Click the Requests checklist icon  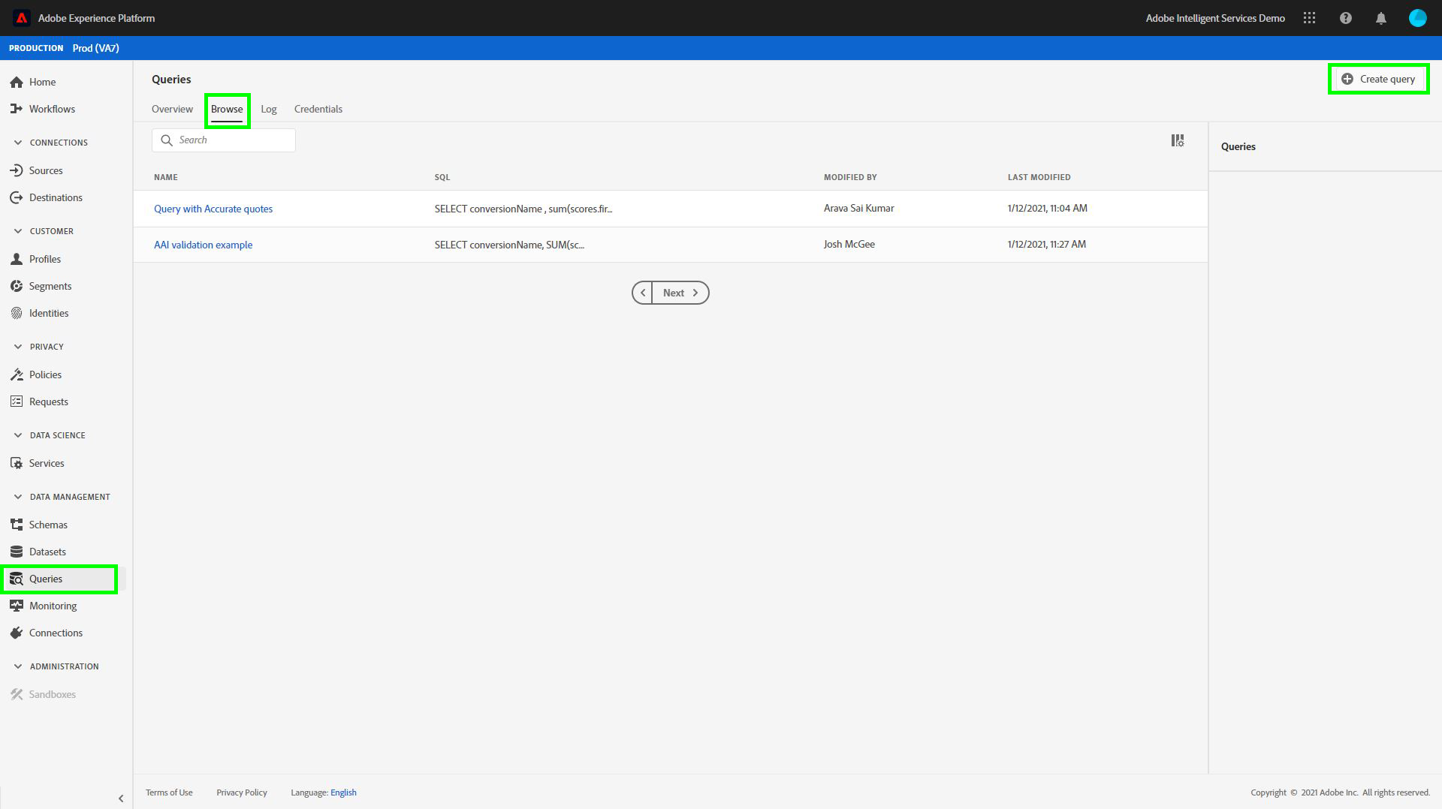point(17,401)
